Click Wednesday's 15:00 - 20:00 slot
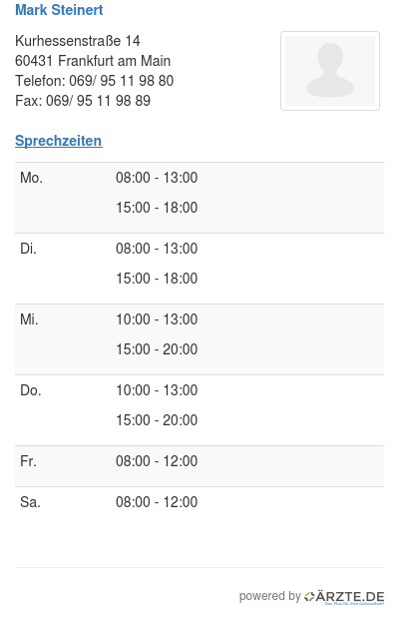The width and height of the screenshot is (399, 617). (x=157, y=349)
